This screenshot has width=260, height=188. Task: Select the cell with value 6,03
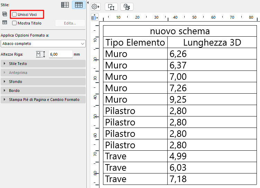[212, 168]
